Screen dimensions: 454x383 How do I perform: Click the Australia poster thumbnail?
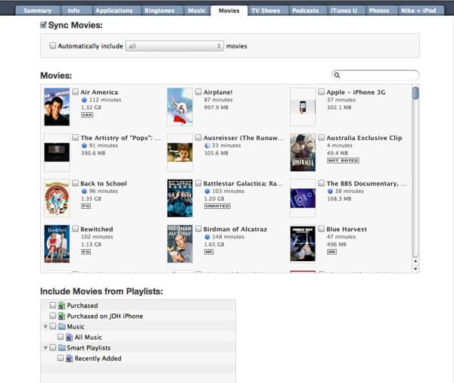point(303,152)
